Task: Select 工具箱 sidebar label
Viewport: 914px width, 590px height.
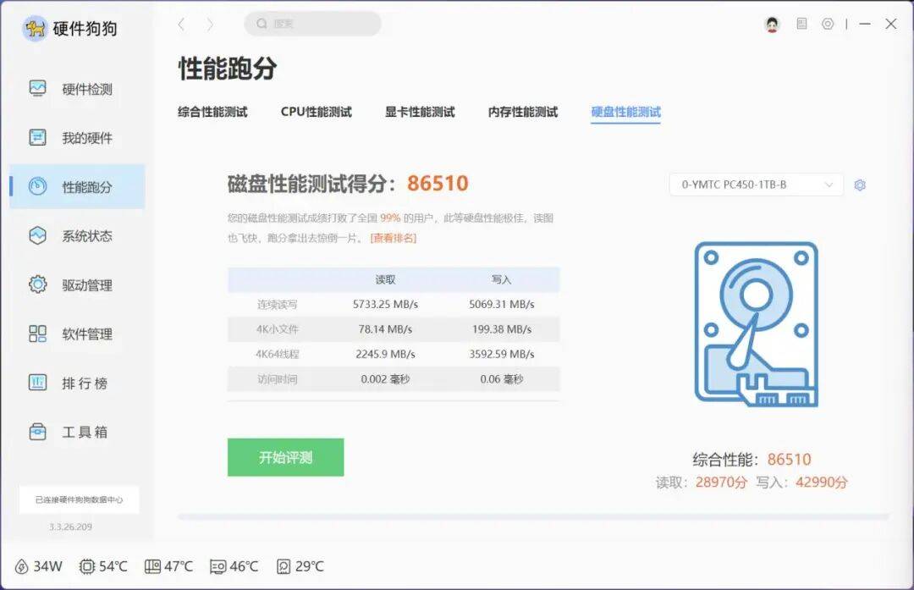Action: click(85, 432)
